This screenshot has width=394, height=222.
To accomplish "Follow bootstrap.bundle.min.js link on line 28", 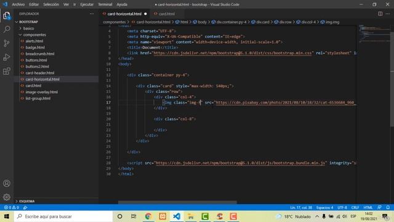I will [x=241, y=163].
